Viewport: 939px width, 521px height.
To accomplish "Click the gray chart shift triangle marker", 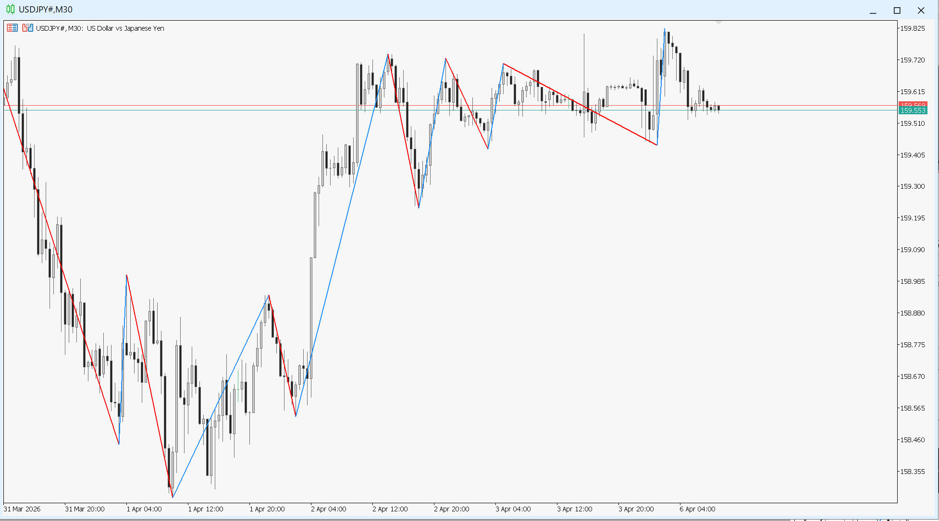I will coord(718,23).
